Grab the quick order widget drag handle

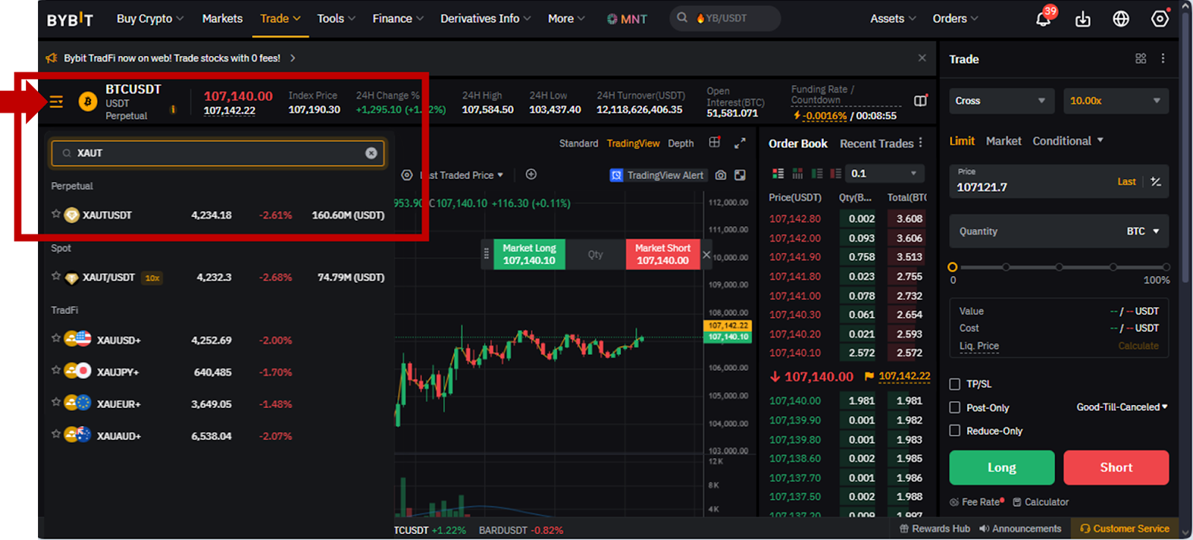(486, 254)
